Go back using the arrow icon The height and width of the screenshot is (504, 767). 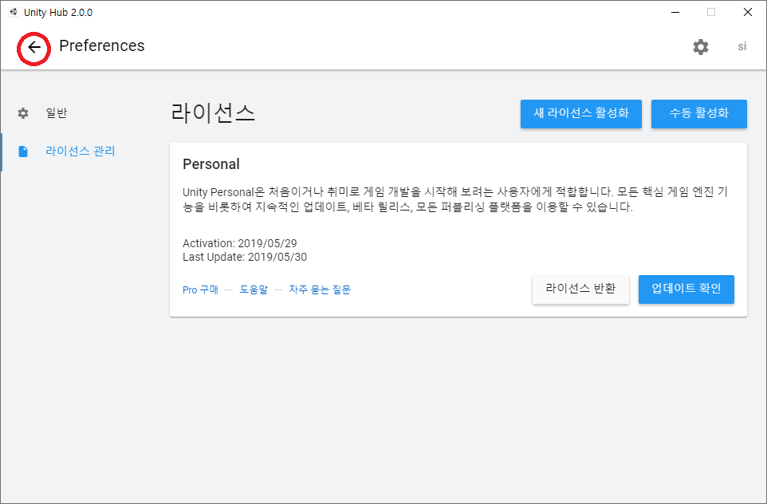[33, 48]
